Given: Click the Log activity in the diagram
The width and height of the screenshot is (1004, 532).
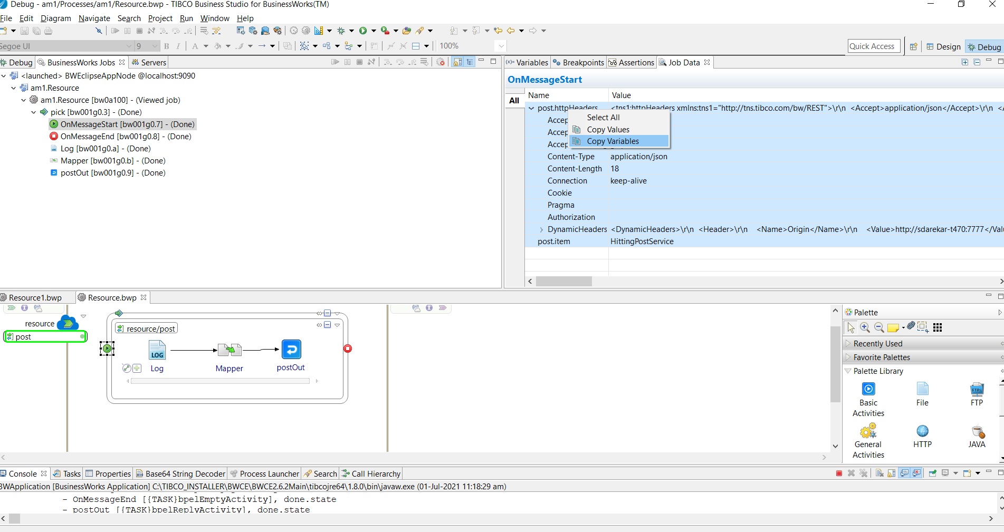Looking at the screenshot, I should (157, 350).
